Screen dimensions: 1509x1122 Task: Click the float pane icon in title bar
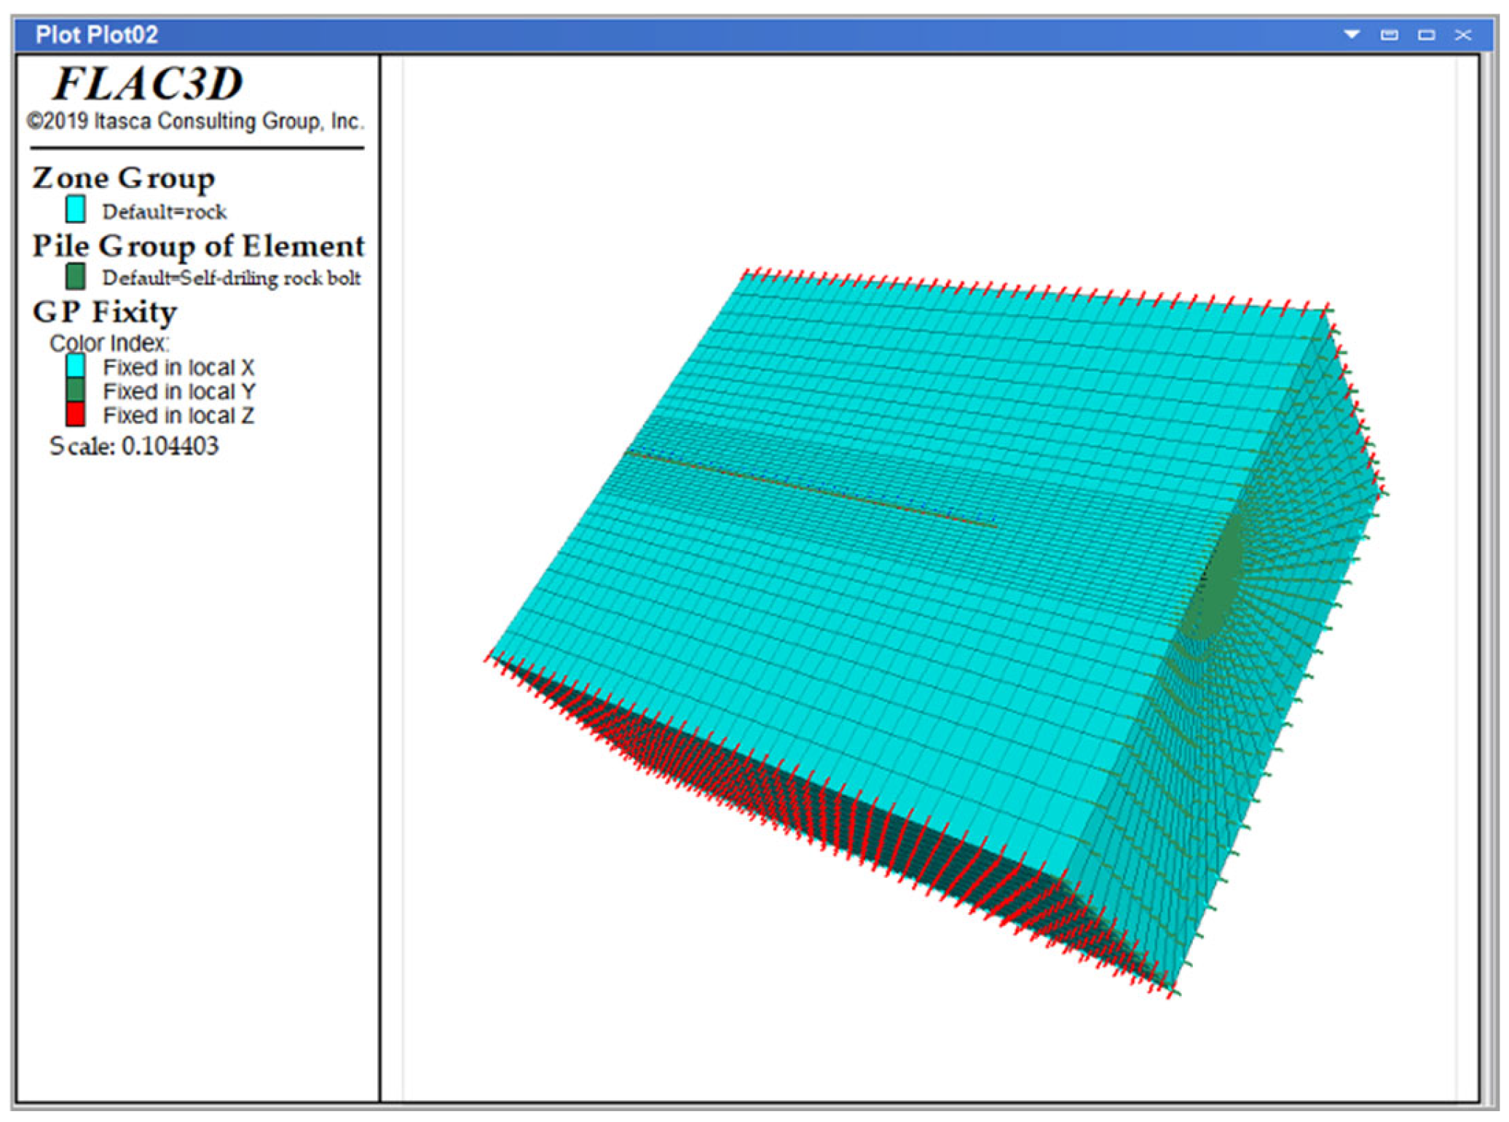[1389, 34]
